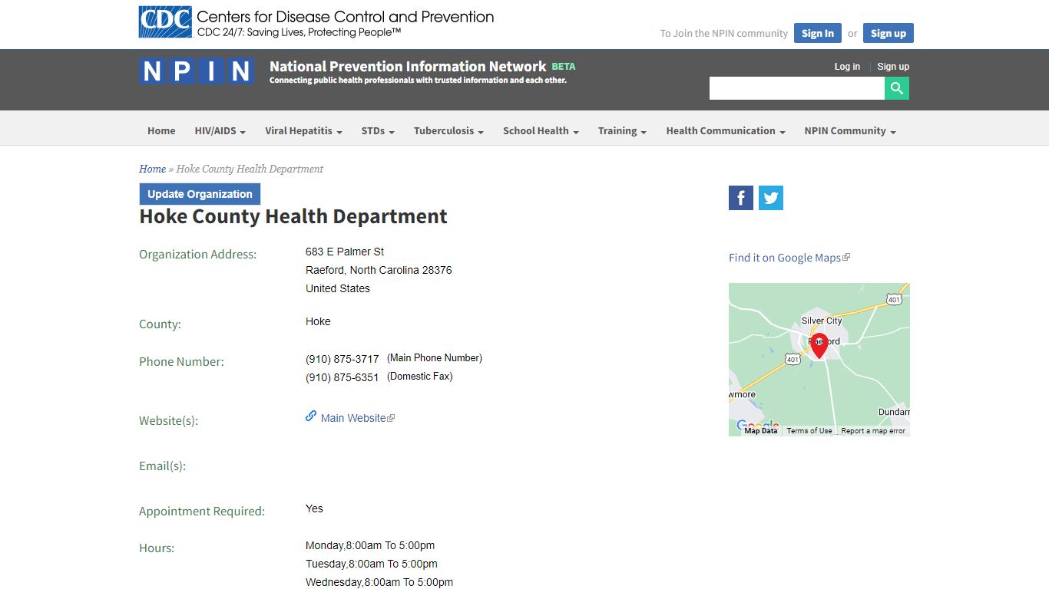Click Sign up link near search

pos(893,67)
